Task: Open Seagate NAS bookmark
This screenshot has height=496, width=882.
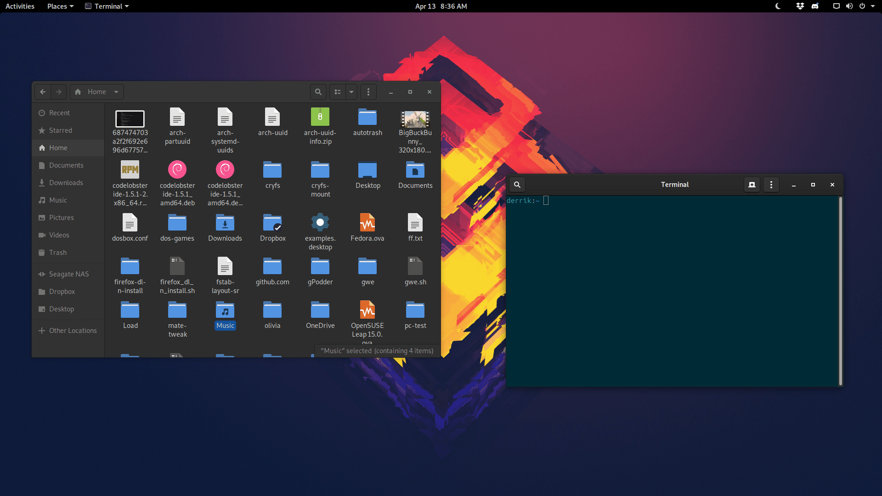Action: coord(68,274)
